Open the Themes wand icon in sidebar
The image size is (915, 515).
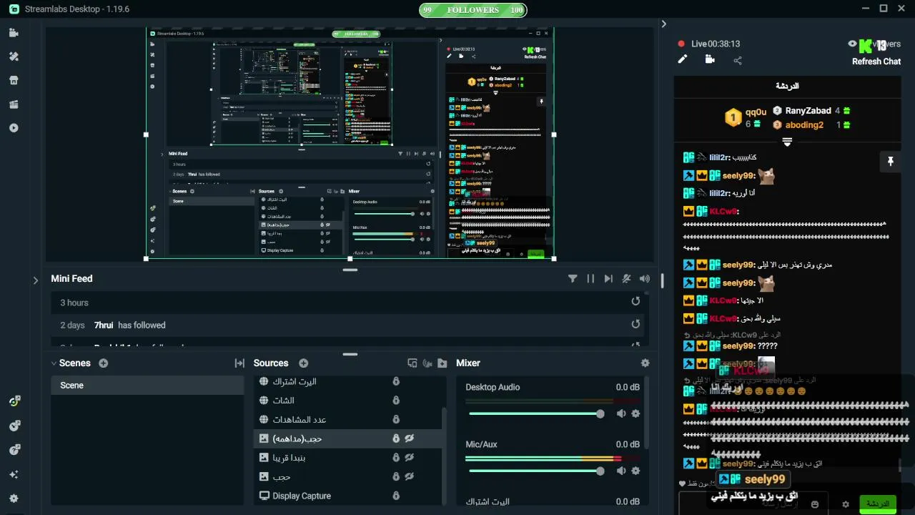tap(14, 57)
